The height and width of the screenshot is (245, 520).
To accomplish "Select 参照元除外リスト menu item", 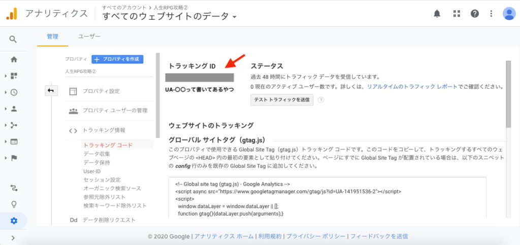I will point(105,197).
